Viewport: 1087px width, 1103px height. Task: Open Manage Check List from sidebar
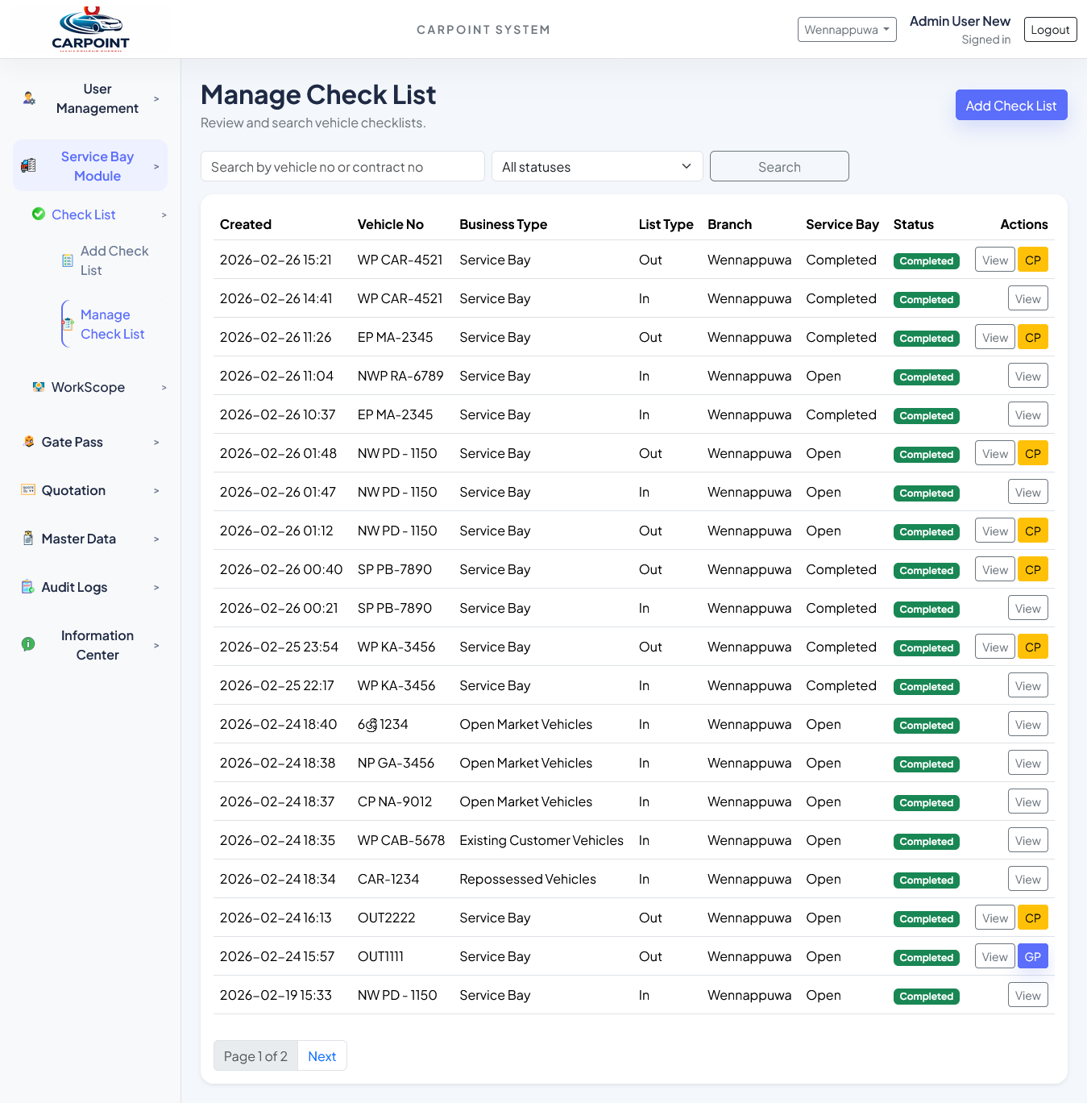point(112,323)
